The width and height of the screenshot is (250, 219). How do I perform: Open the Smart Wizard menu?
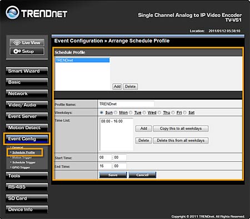point(27,71)
